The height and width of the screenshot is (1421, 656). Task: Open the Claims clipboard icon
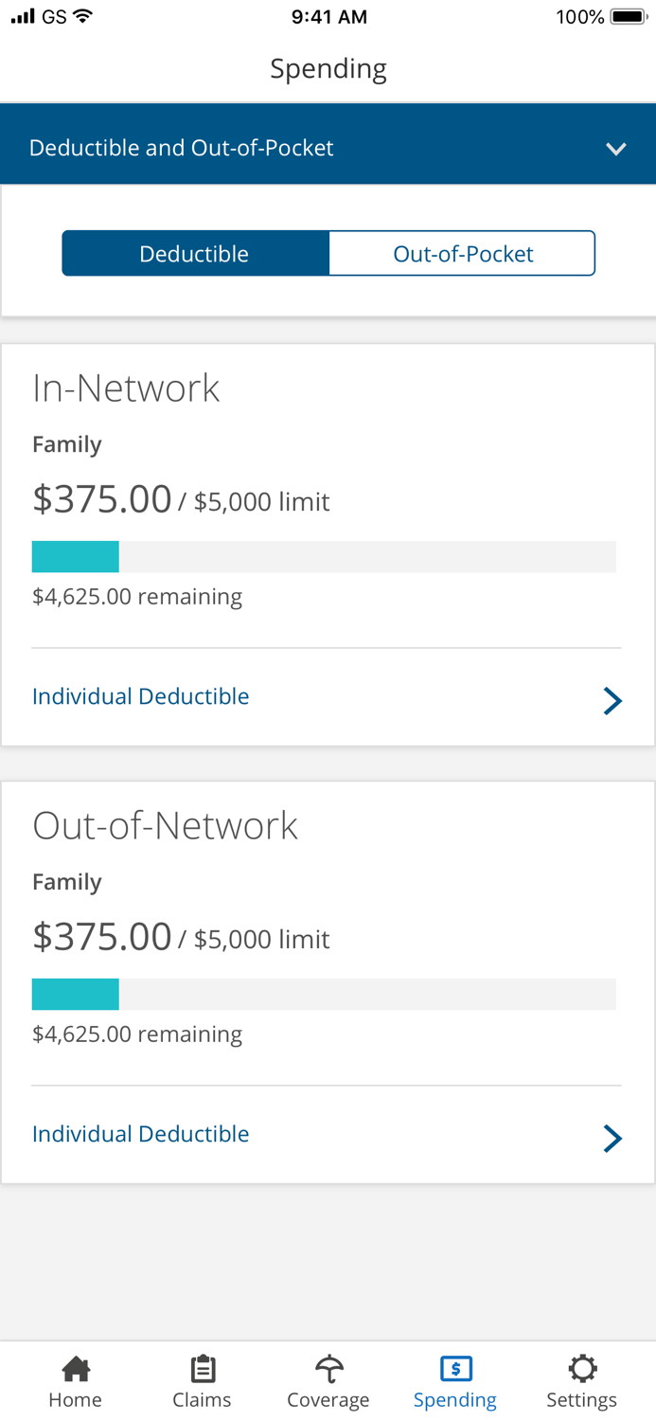pos(202,1368)
